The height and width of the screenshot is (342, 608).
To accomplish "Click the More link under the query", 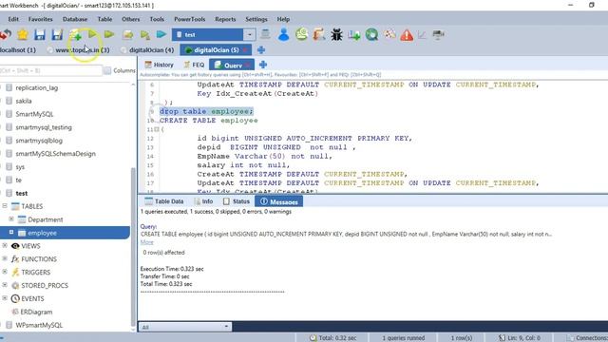I will click(x=146, y=242).
